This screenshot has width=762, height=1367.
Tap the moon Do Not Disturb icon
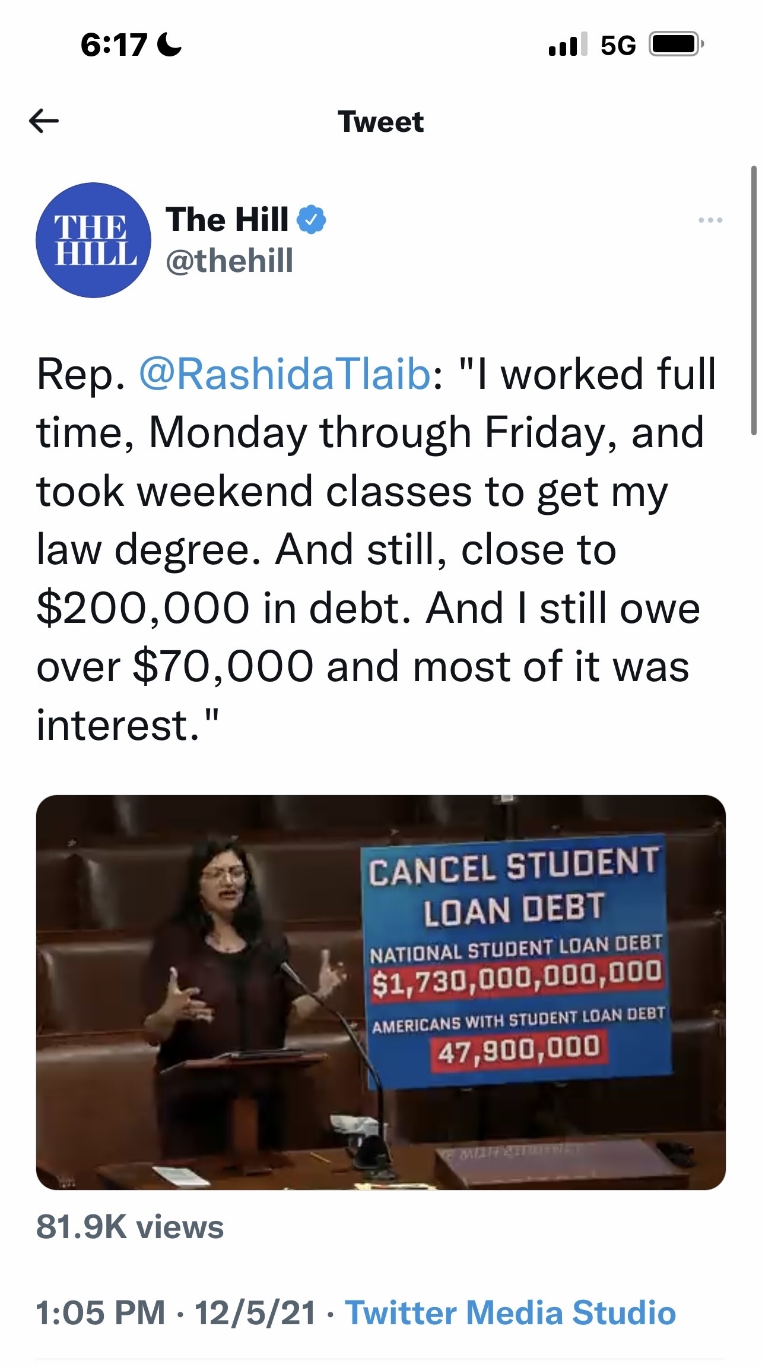pos(171,45)
